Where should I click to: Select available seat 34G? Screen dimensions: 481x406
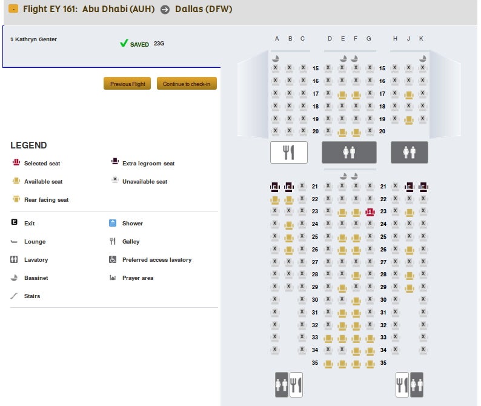pyautogui.click(x=370, y=351)
